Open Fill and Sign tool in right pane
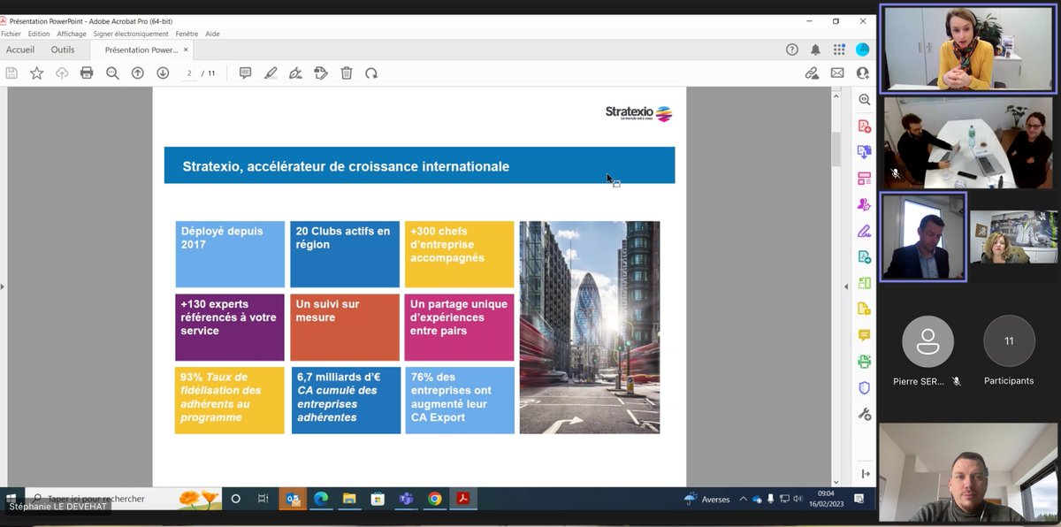This screenshot has height=527, width=1061. pyautogui.click(x=864, y=231)
